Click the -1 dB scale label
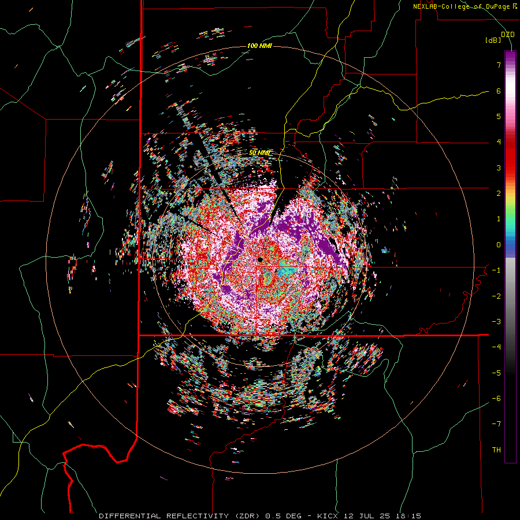 pyautogui.click(x=496, y=270)
